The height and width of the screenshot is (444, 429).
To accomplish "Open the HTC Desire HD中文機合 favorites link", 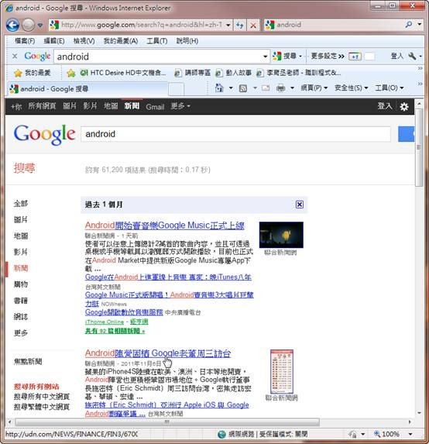I will click(123, 73).
